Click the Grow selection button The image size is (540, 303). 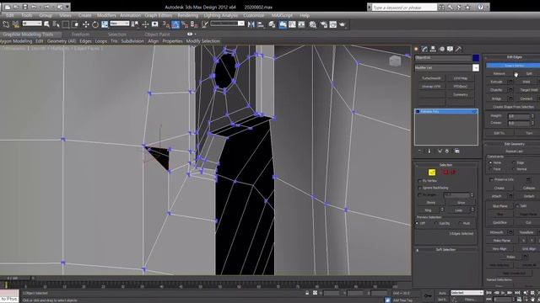462,203
